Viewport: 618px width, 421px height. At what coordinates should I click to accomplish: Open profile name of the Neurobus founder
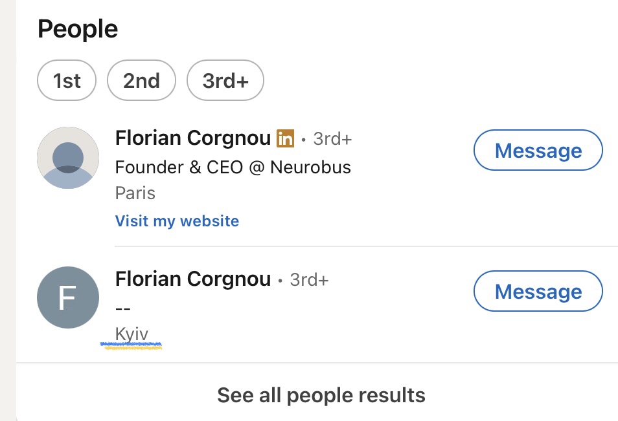[192, 138]
